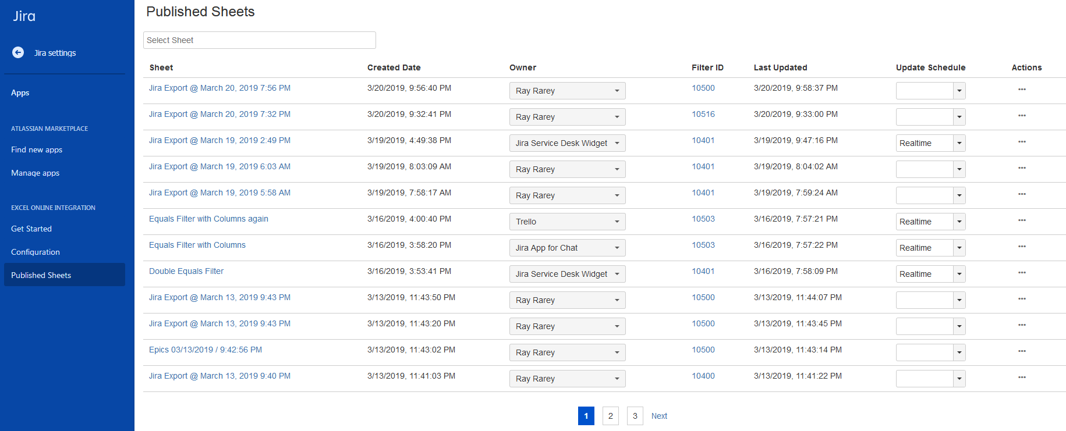Go to Manage apps in the sidebar
The height and width of the screenshot is (431, 1066).
point(36,173)
